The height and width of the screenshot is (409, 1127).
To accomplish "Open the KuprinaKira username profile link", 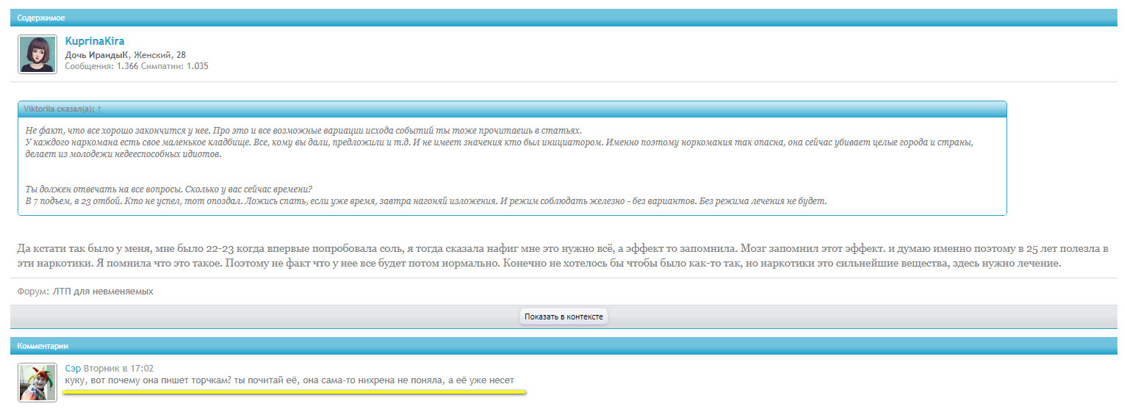I will point(95,42).
